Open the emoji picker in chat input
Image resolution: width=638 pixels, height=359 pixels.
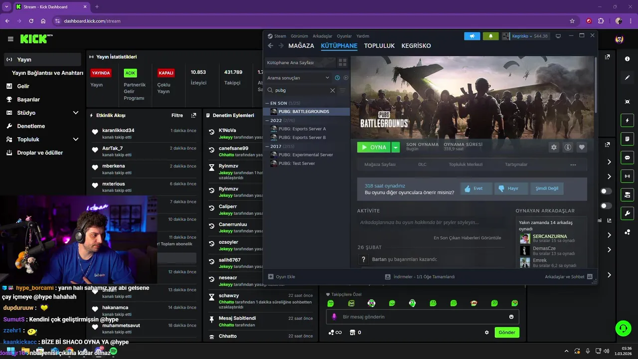pos(511,317)
